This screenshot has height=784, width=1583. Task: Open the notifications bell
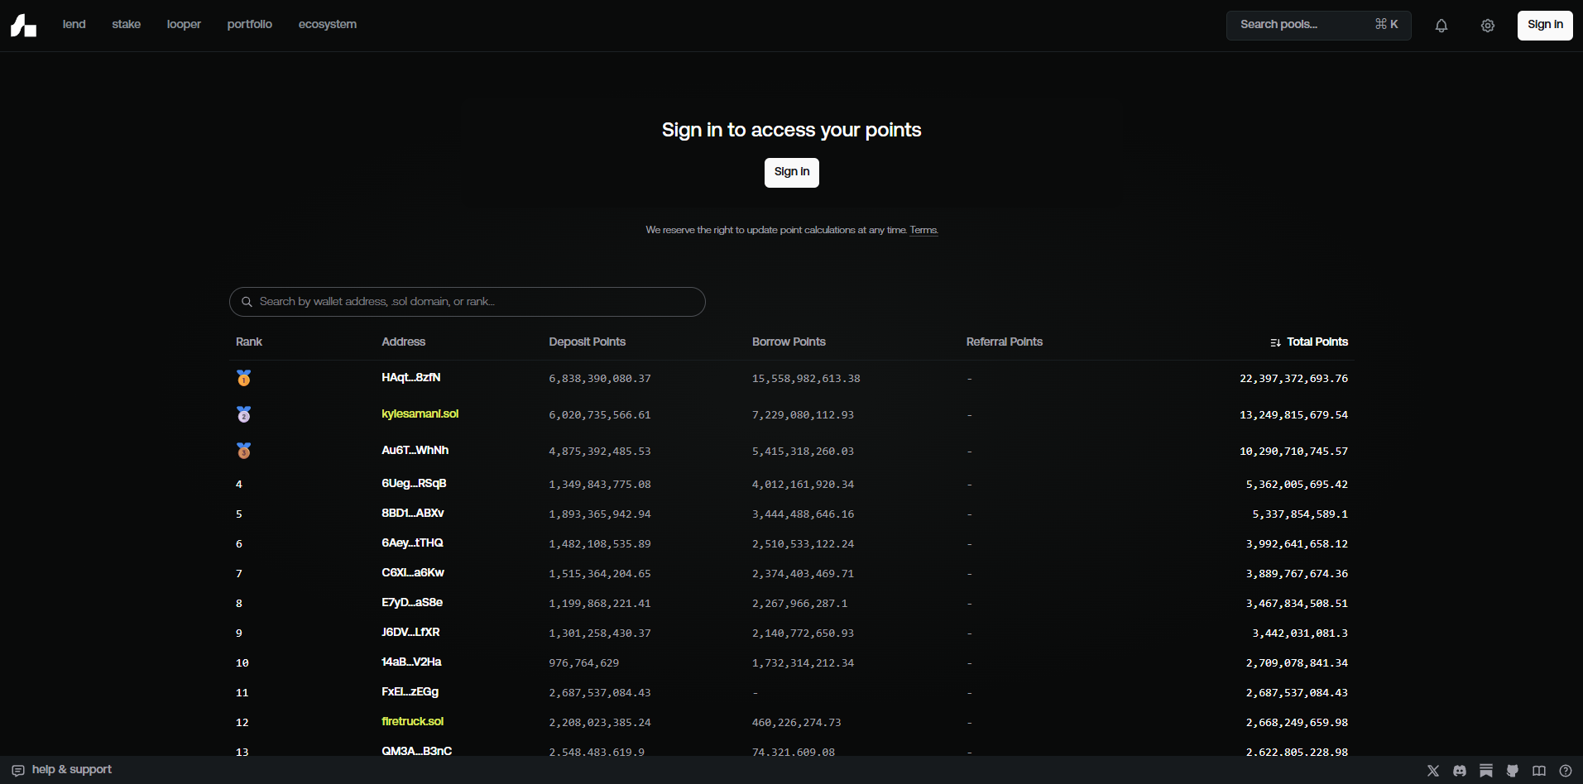tap(1441, 26)
